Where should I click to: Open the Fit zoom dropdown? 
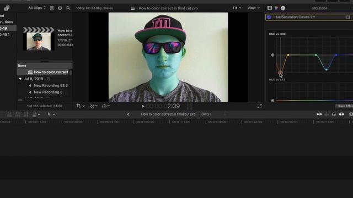(237, 8)
